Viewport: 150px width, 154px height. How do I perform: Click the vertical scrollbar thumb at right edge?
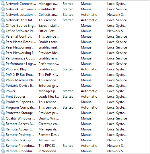tap(150, 80)
